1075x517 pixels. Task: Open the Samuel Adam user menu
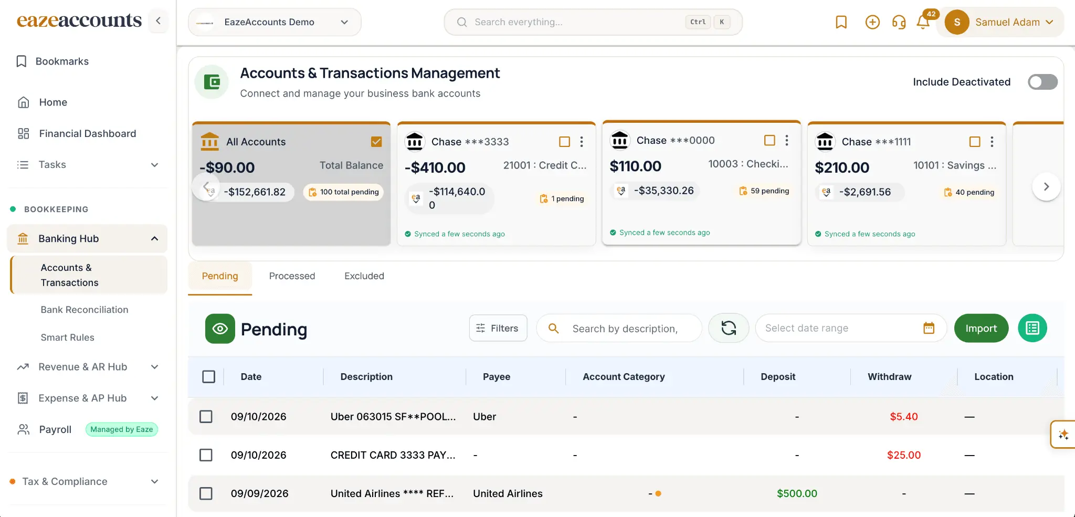tap(1000, 22)
